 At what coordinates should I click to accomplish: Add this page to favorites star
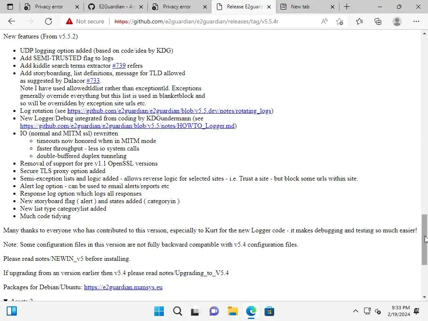point(339,21)
